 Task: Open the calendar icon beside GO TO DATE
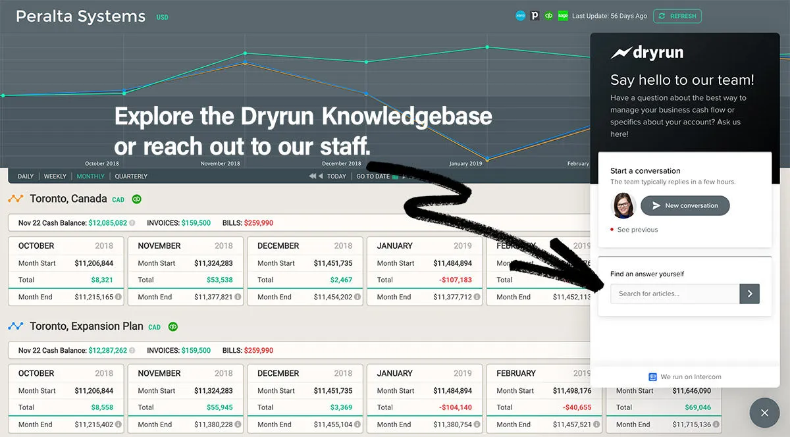click(x=395, y=176)
